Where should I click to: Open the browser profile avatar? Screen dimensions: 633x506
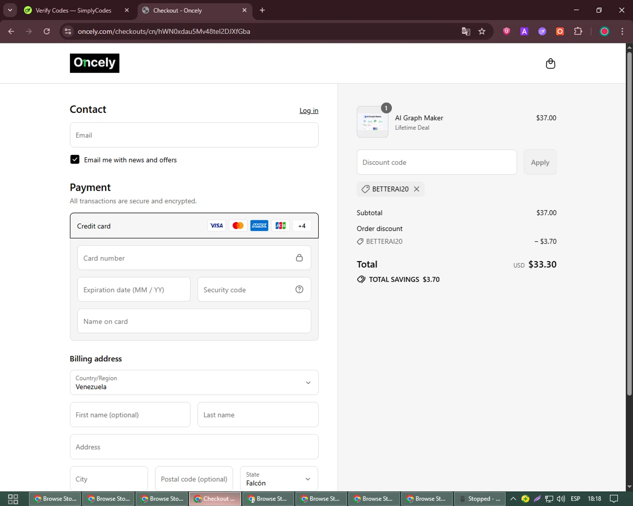(x=604, y=31)
